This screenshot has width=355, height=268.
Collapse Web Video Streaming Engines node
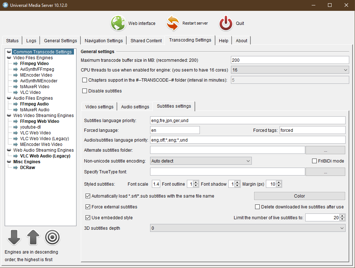click(x=9, y=116)
